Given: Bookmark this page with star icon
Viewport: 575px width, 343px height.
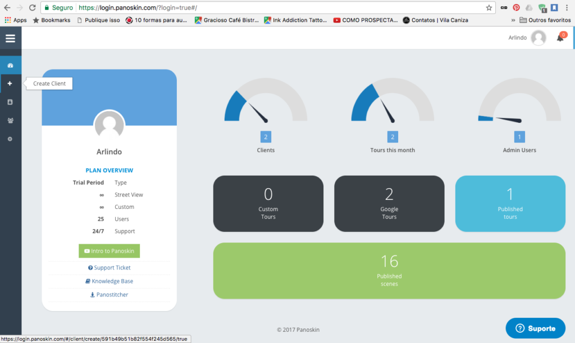Looking at the screenshot, I should pos(489,8).
